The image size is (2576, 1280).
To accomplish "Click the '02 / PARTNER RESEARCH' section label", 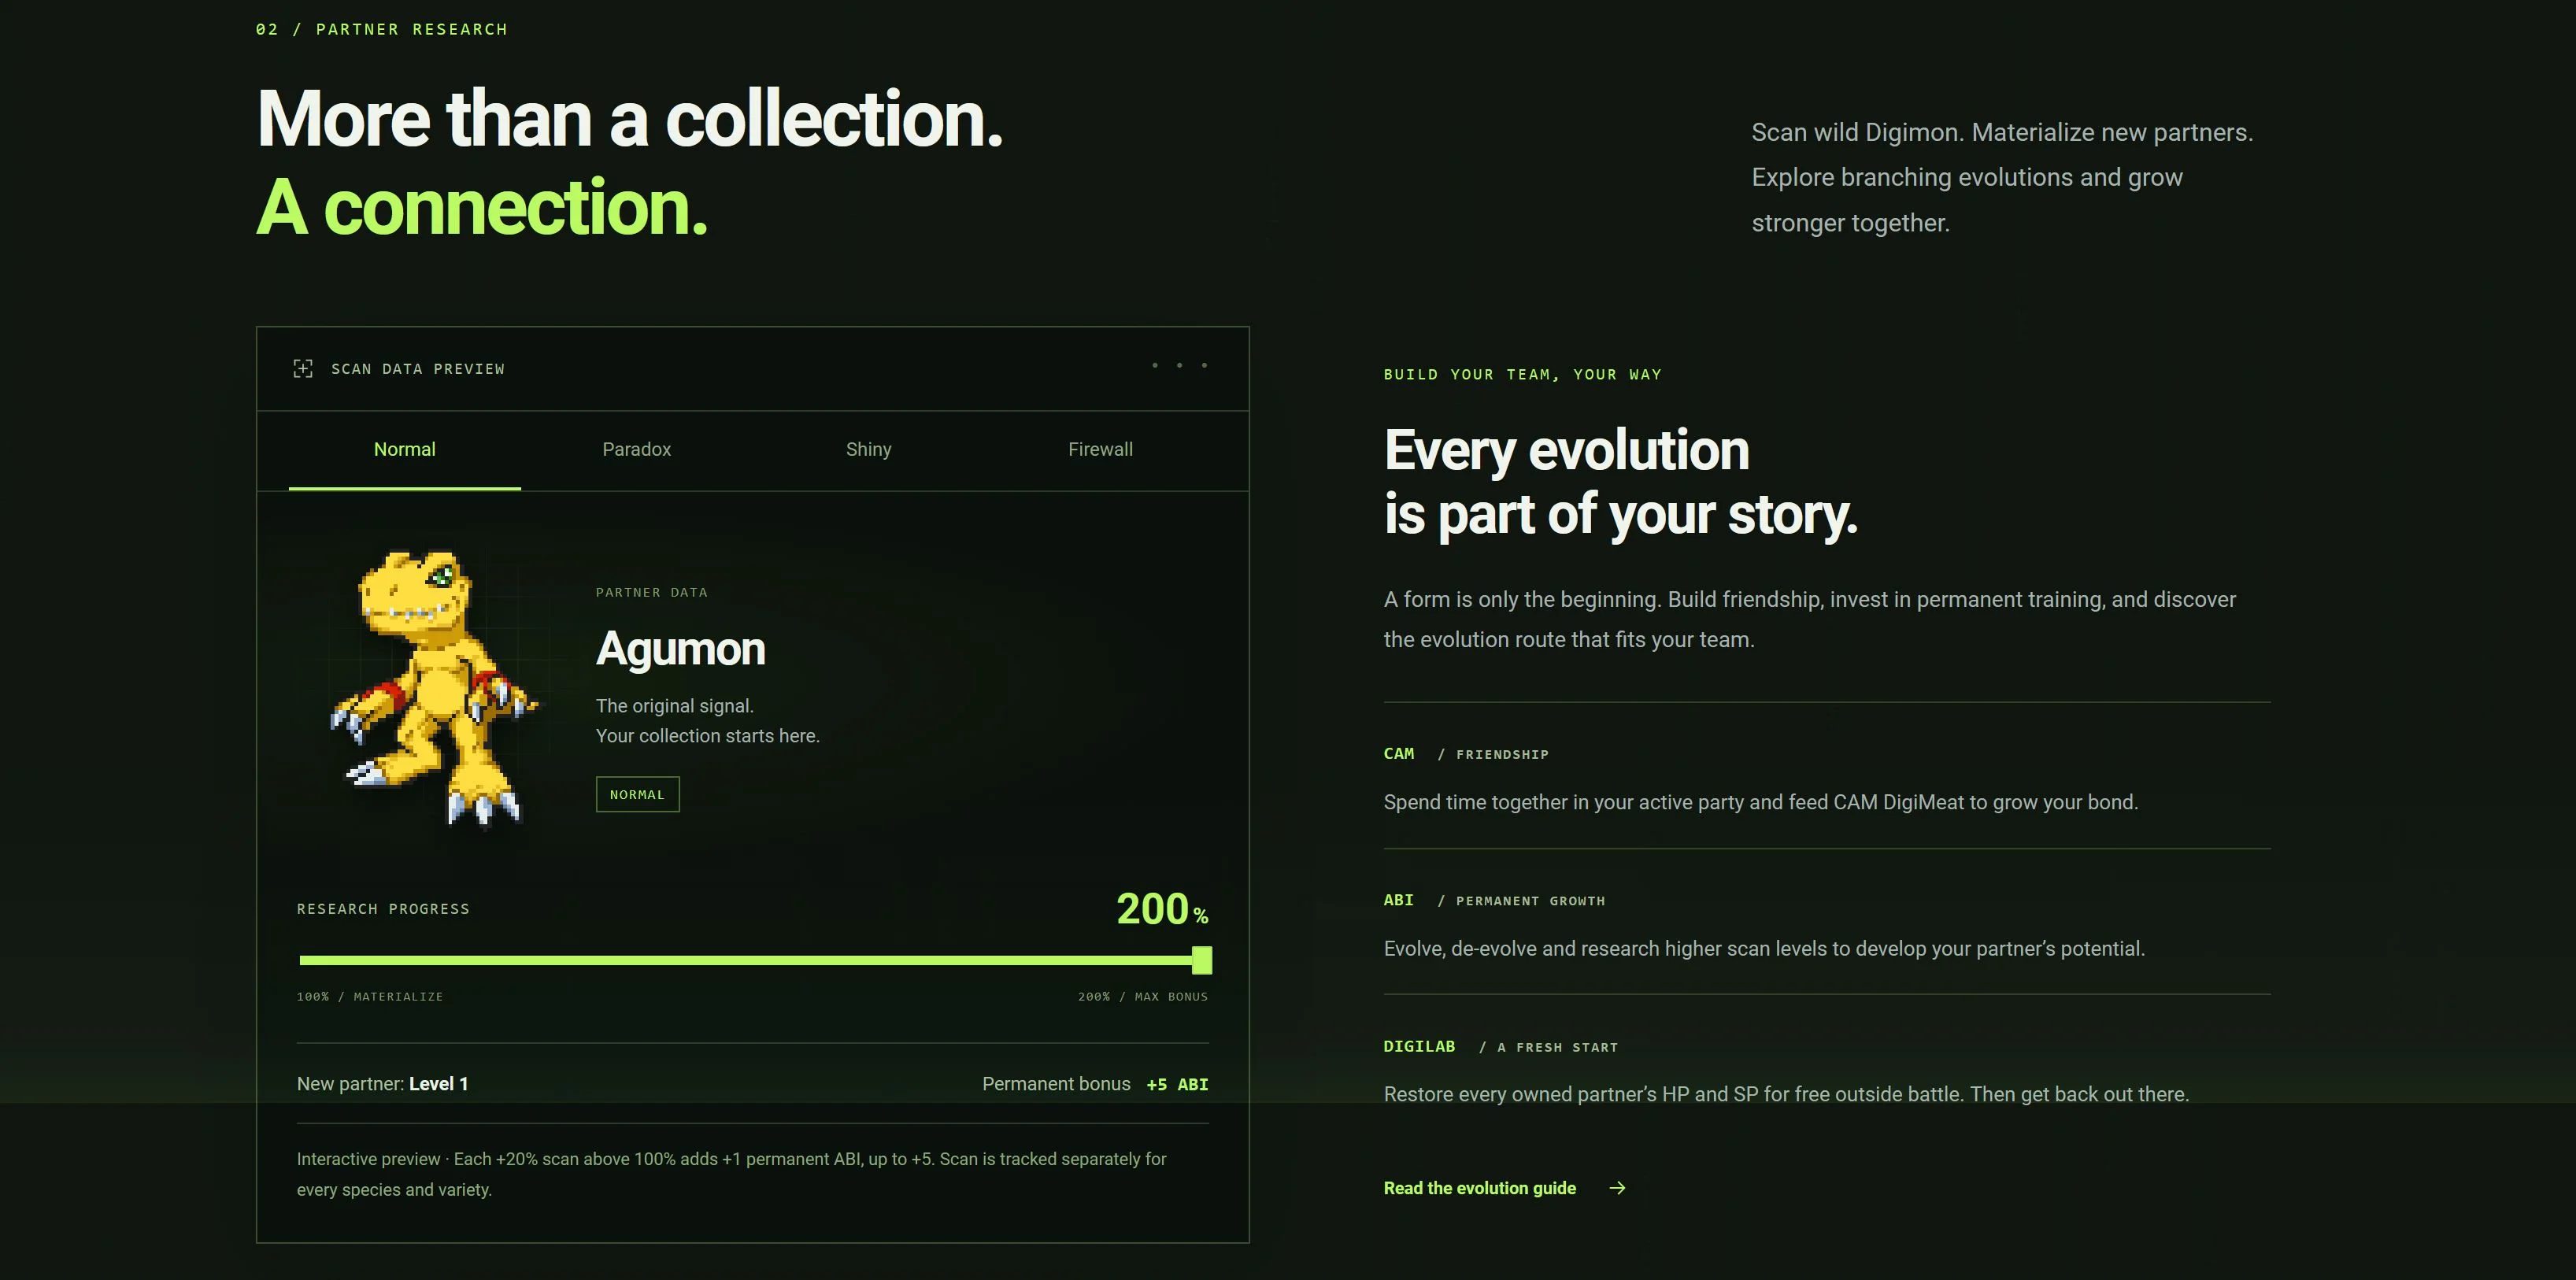I will point(382,29).
